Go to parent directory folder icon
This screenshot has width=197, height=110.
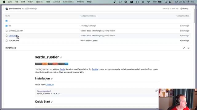click(x=6, y=21)
